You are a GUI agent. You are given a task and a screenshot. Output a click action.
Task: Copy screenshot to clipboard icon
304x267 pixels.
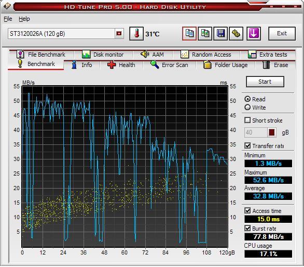coord(205,34)
